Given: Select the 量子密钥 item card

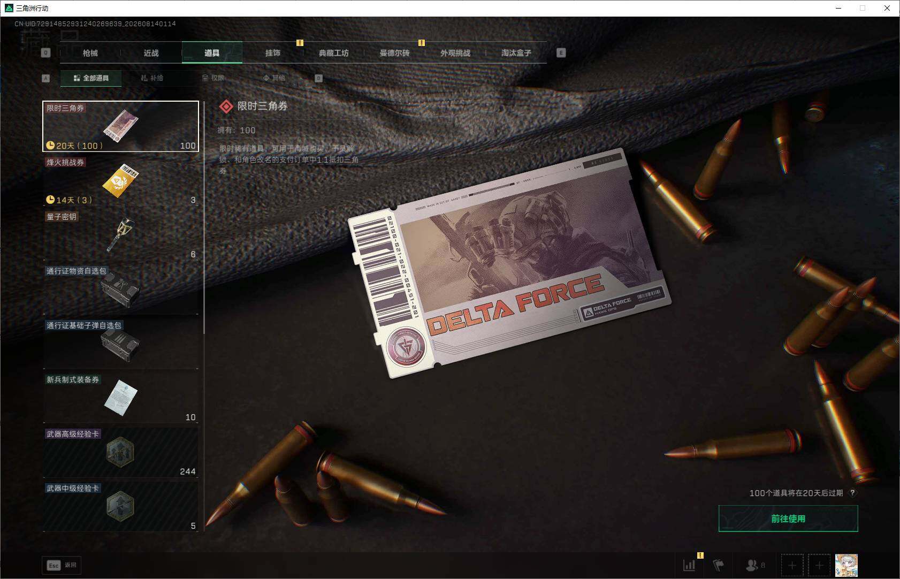Looking at the screenshot, I should pos(121,235).
